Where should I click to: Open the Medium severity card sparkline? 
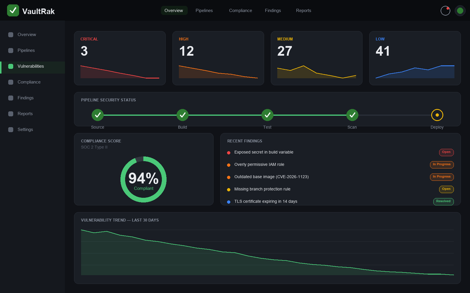[317, 72]
